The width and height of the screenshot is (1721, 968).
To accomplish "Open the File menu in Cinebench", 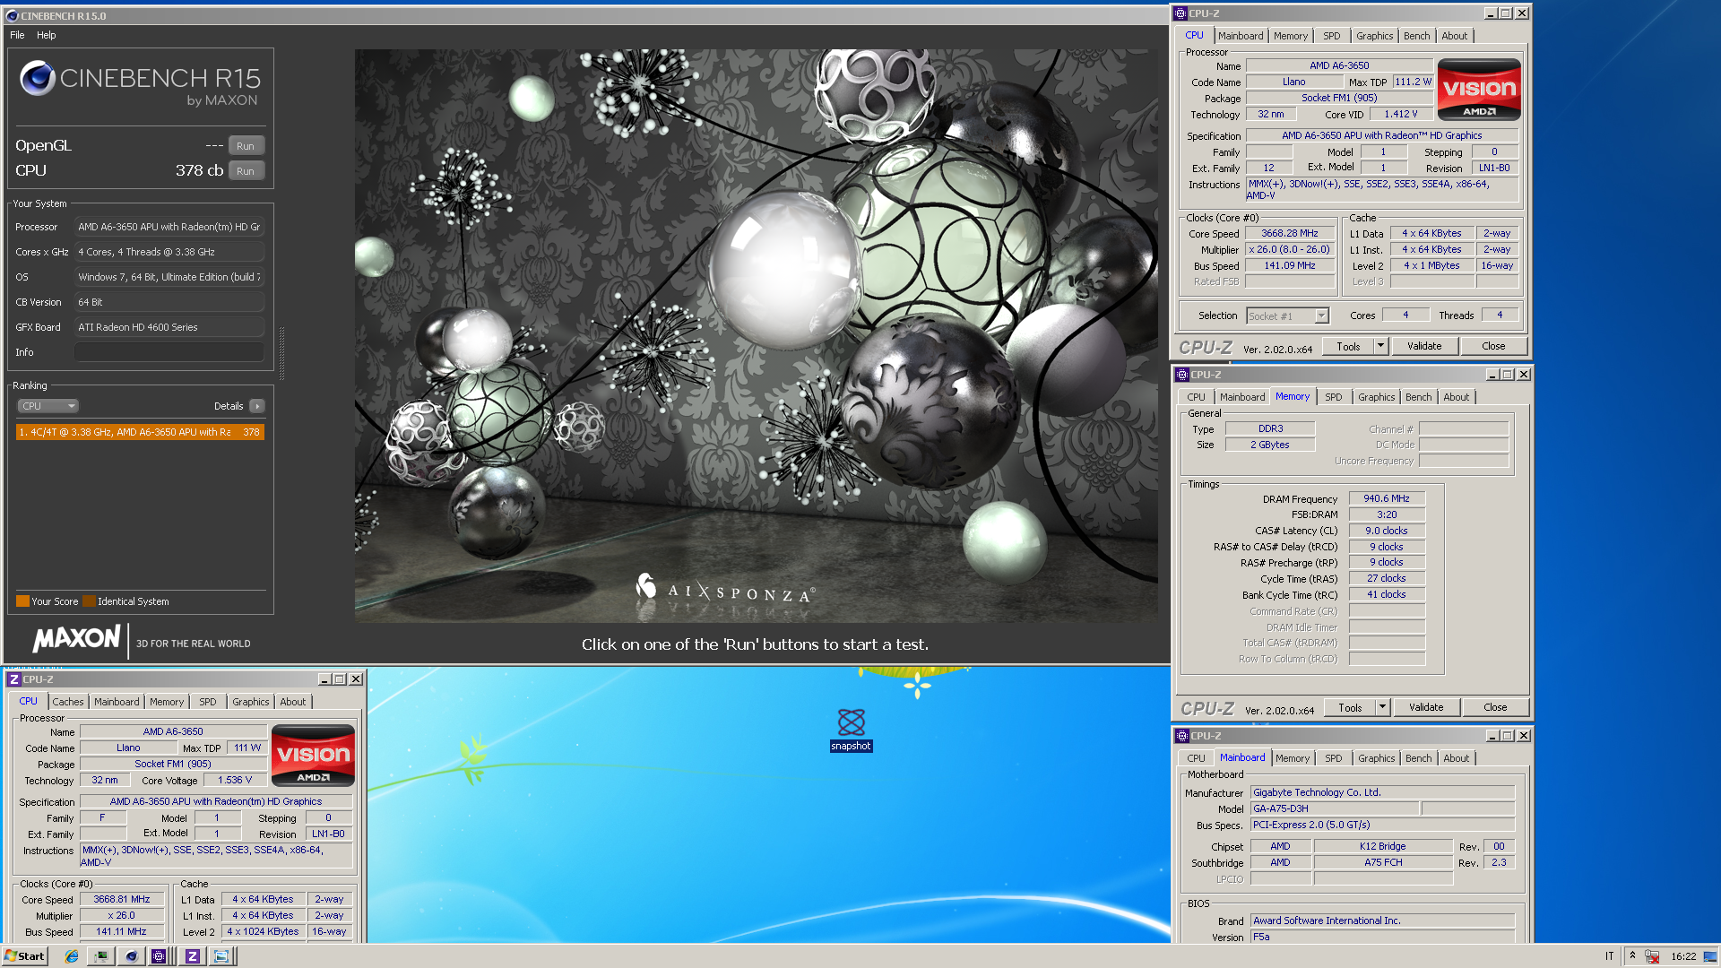I will click(x=17, y=35).
